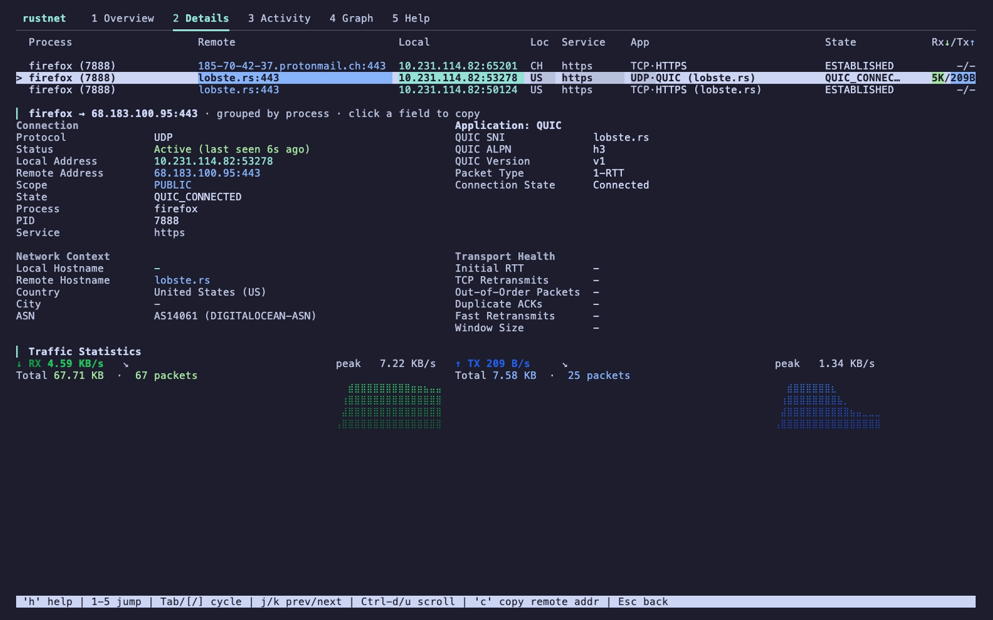Click the Rx↓/Tx↑ column header
Viewport: 993px width, 620px height.
pyautogui.click(x=953, y=42)
